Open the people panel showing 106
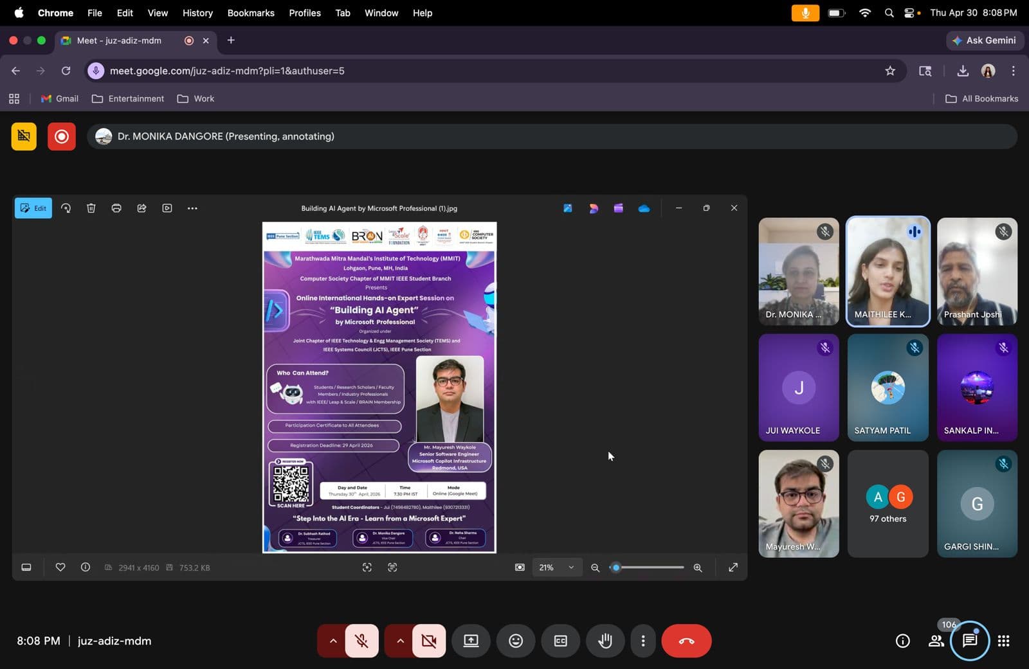The image size is (1029, 669). coord(936,641)
